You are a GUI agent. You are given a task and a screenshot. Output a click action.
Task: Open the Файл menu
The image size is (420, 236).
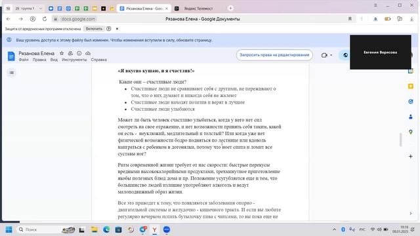tap(24, 60)
